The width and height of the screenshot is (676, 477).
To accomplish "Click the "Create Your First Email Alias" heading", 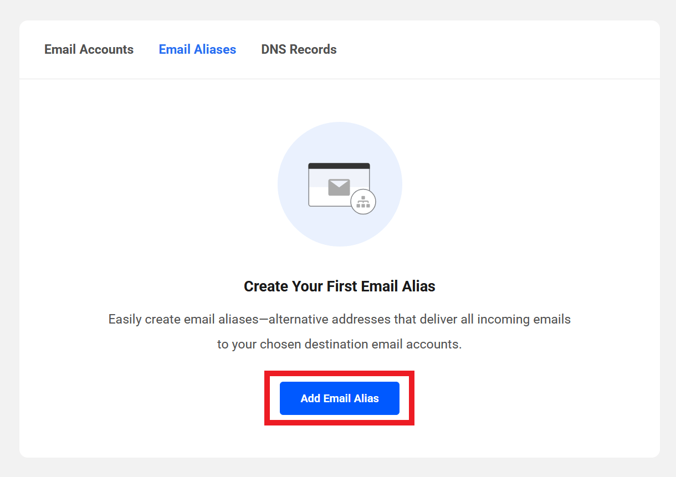I will pos(339,286).
